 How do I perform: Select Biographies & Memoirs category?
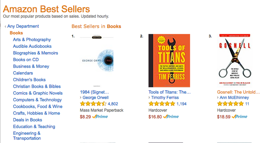[35, 53]
